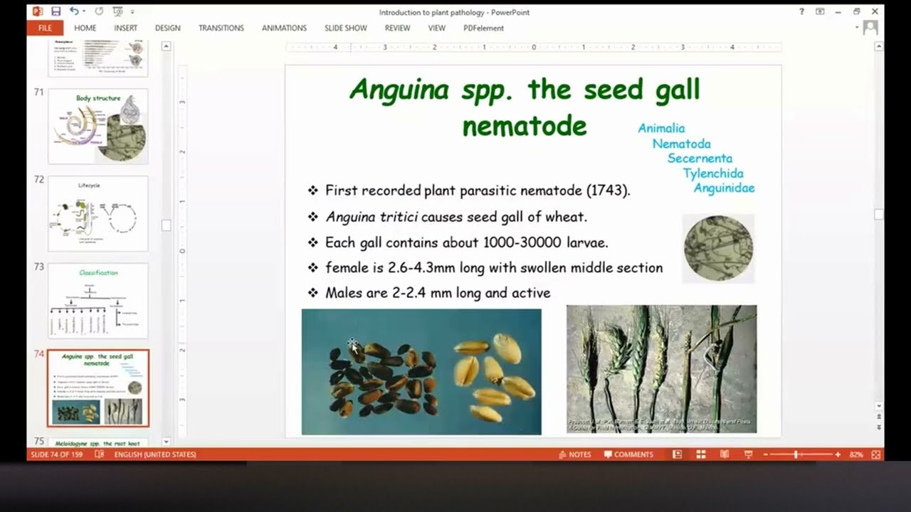Viewport: 911px width, 512px height.
Task: Switch to Slide Sorter view icon
Action: (x=701, y=454)
